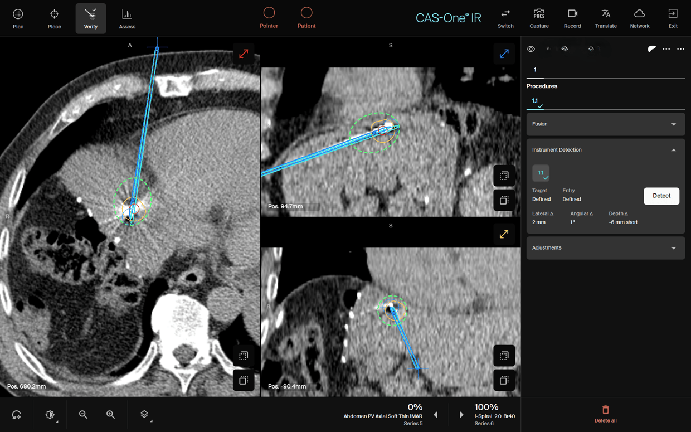691x432 pixels.
Task: Shift fusion blend toward Series 5 arrow
Action: pos(436,415)
